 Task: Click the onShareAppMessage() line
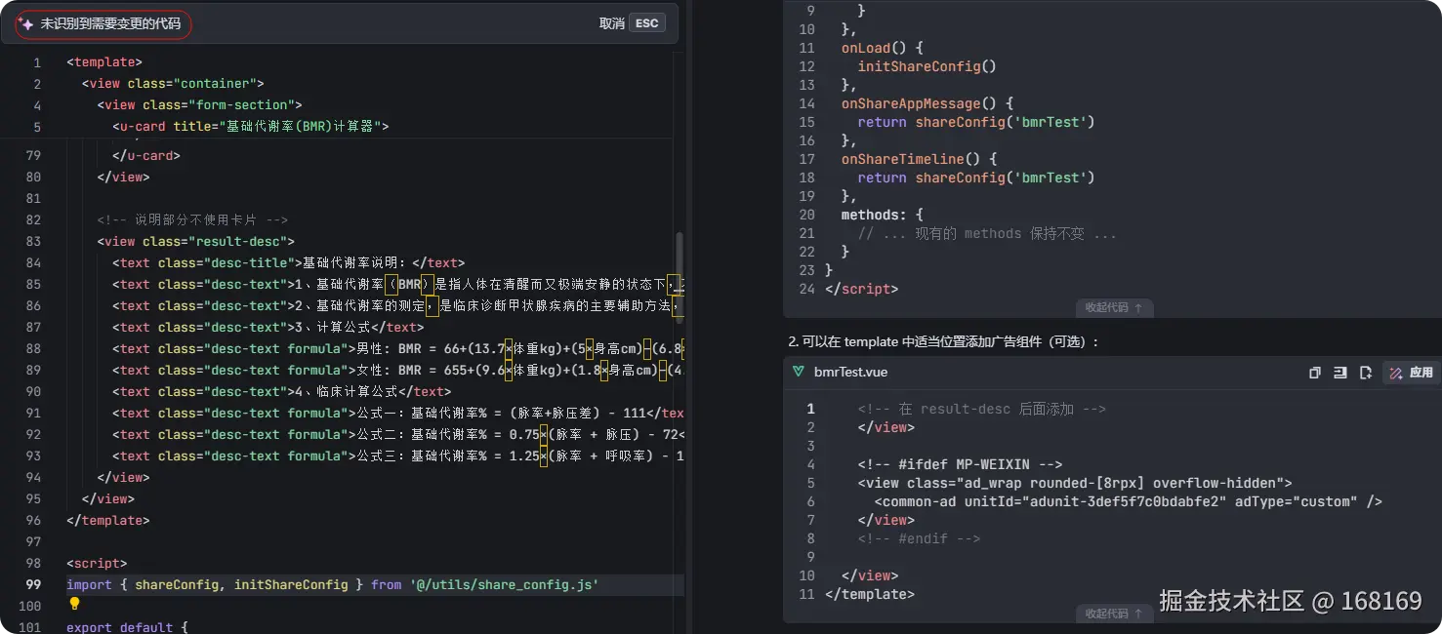927,103
